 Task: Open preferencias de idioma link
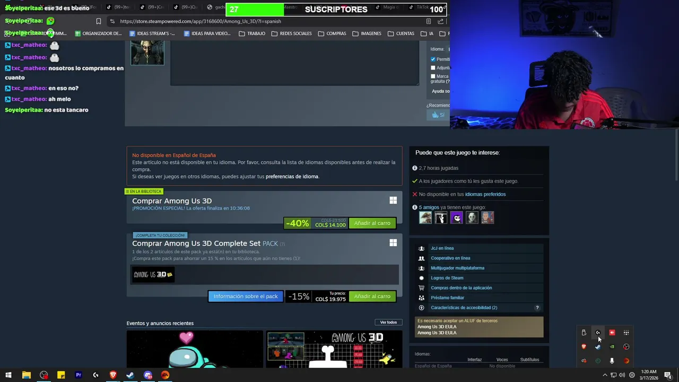292,177
